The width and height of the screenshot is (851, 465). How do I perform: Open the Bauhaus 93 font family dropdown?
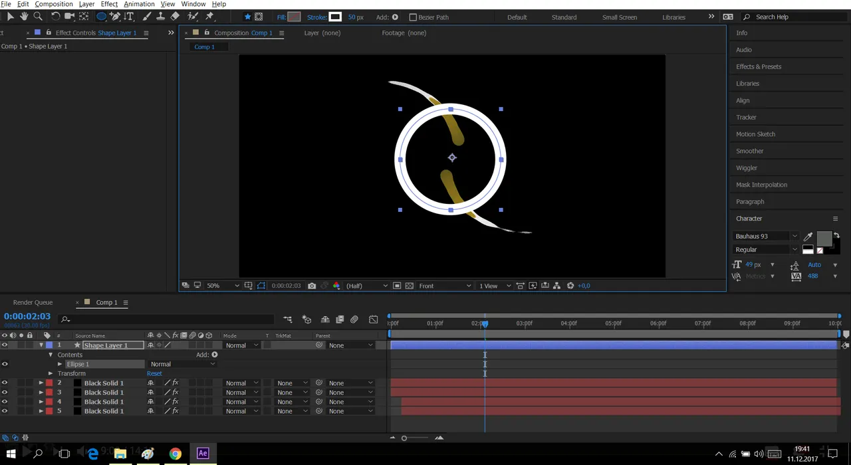click(766, 236)
